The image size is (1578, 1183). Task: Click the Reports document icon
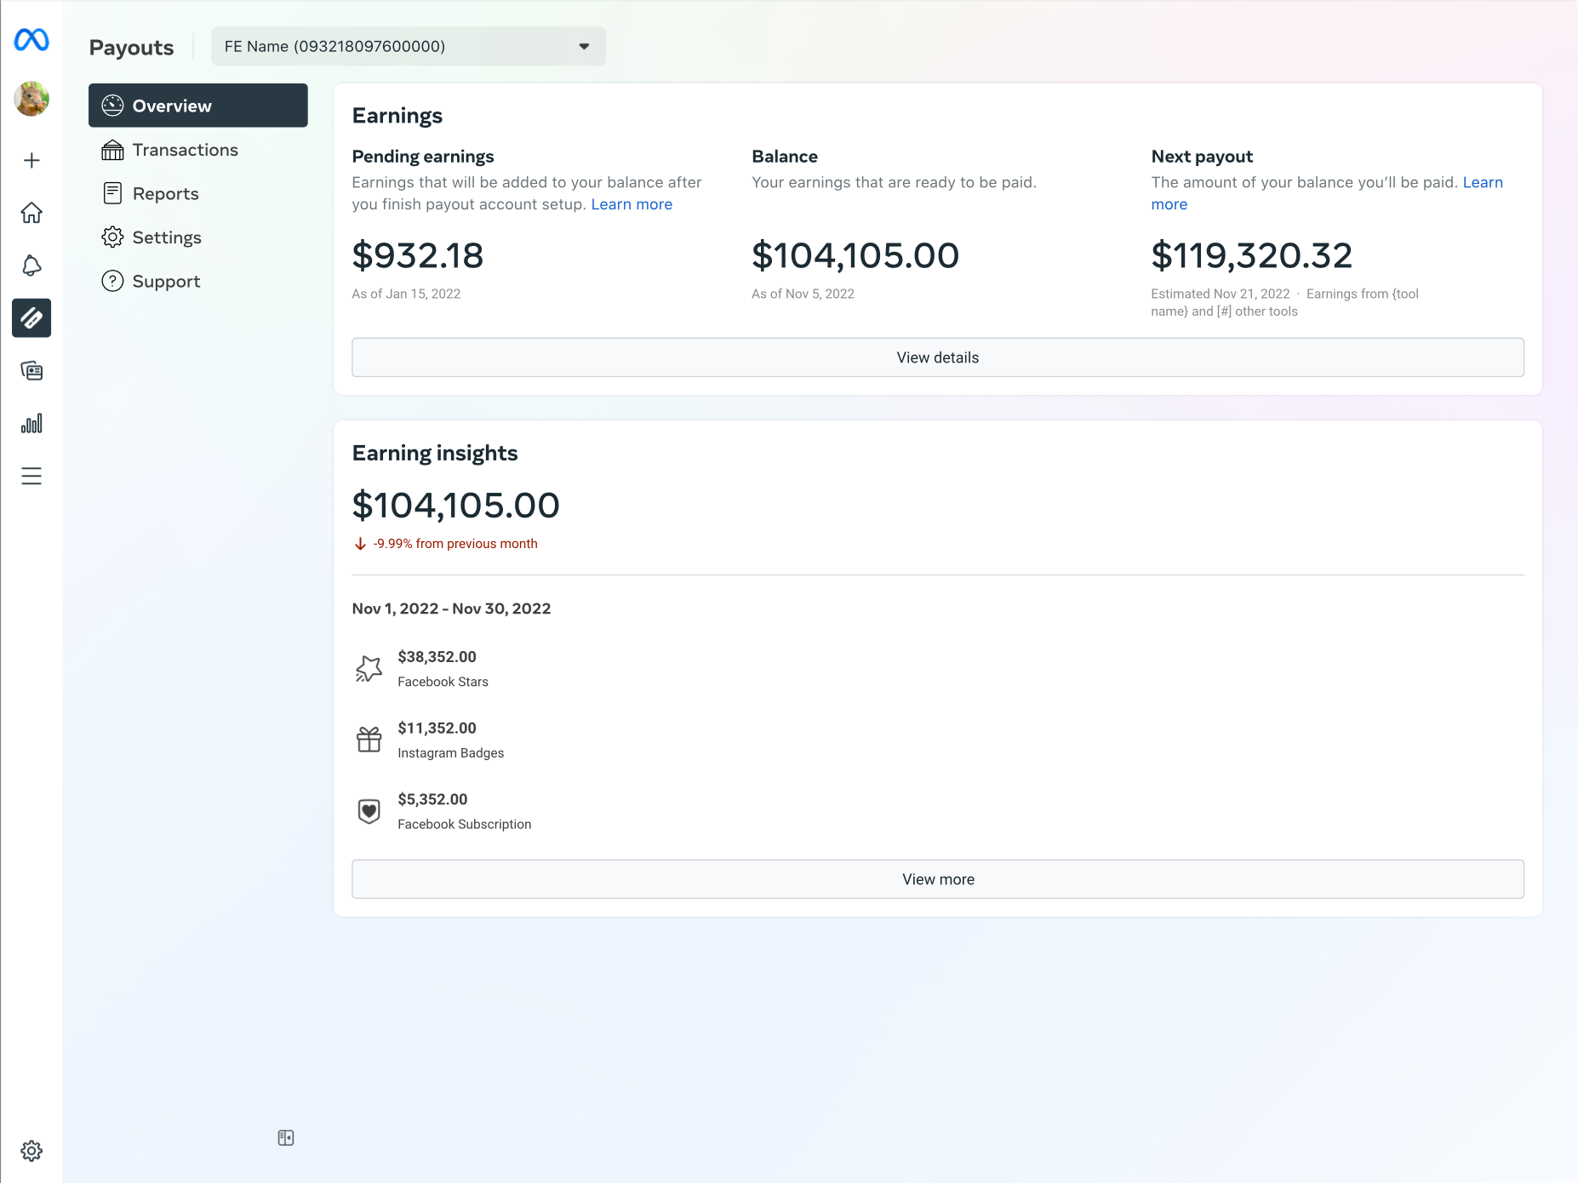coord(112,193)
